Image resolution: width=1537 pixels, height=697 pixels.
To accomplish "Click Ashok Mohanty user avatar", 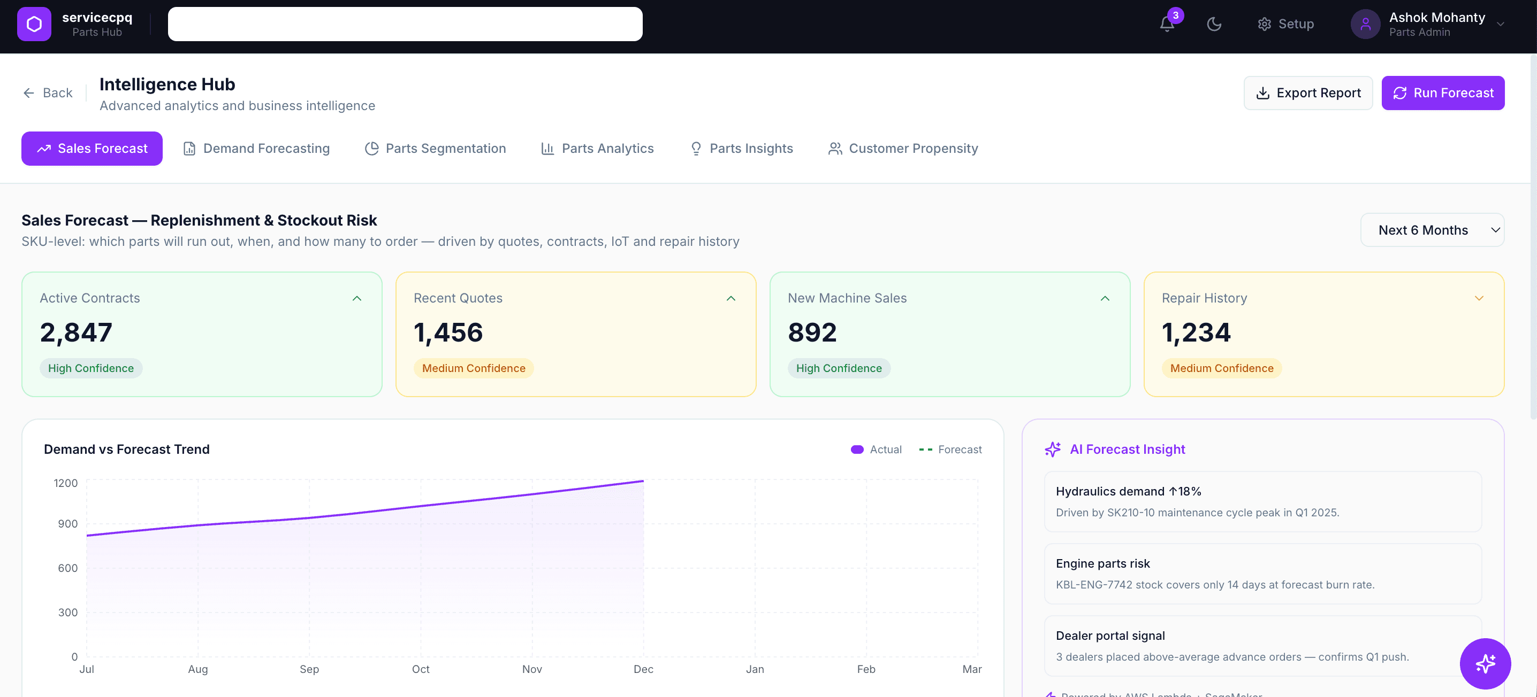I will pos(1365,24).
